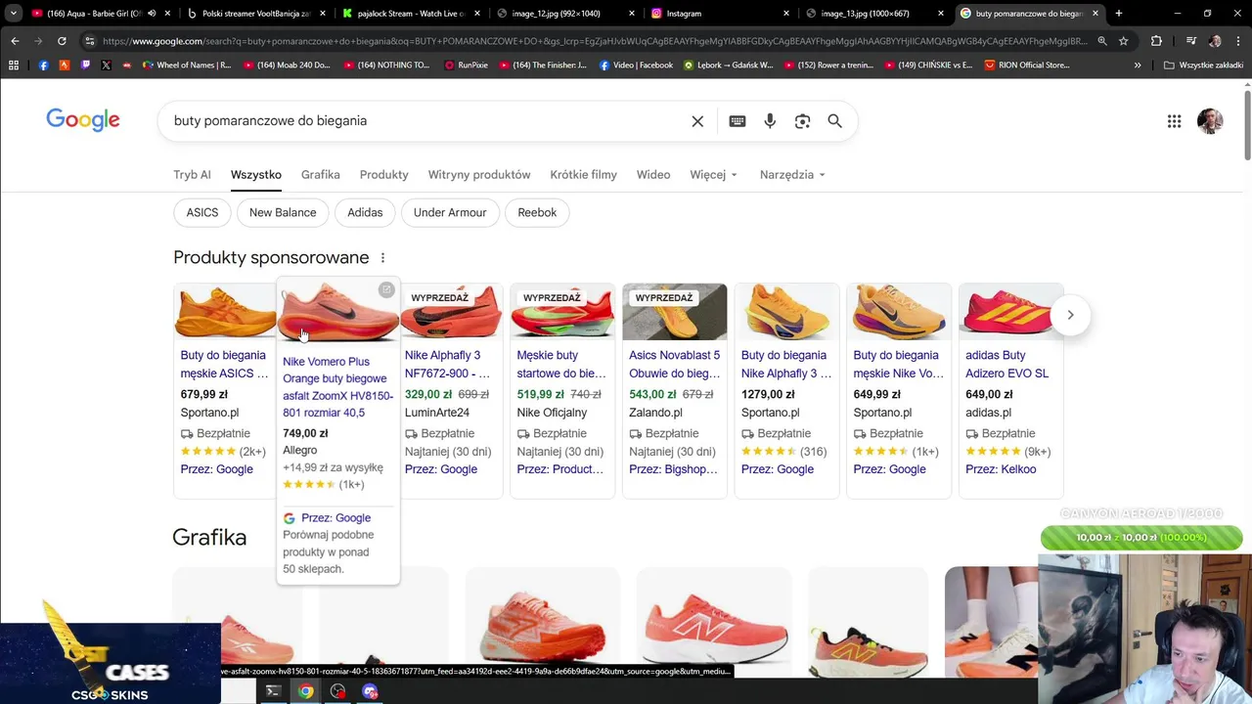Open the orange New Balance image result
The image size is (1252, 704).
(715, 623)
